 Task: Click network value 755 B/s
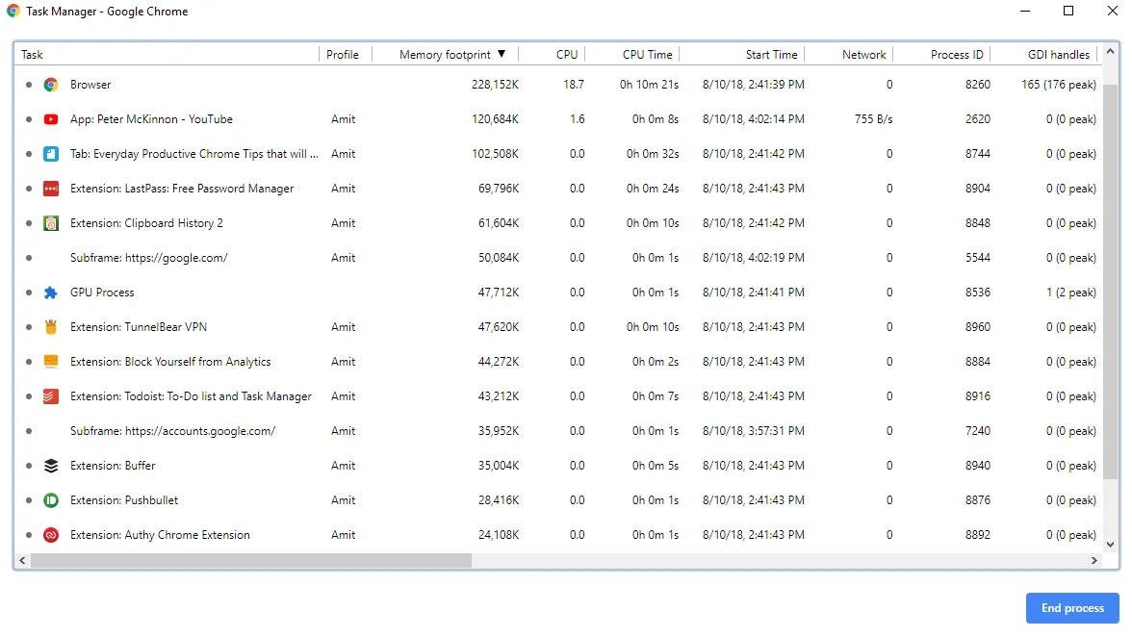(874, 119)
